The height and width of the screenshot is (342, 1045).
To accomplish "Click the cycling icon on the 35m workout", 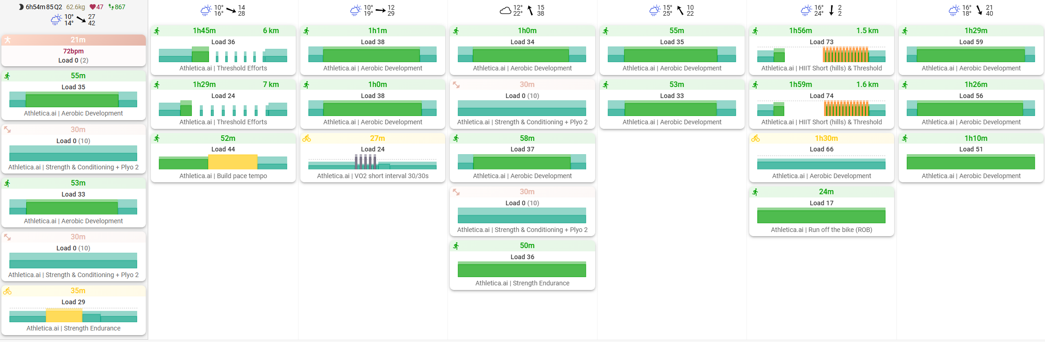I will (7, 291).
